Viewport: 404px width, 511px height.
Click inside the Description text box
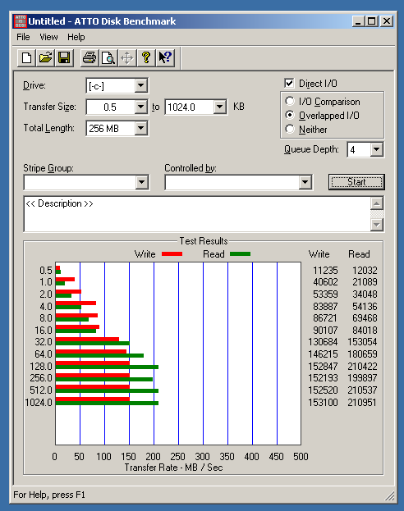(x=197, y=214)
